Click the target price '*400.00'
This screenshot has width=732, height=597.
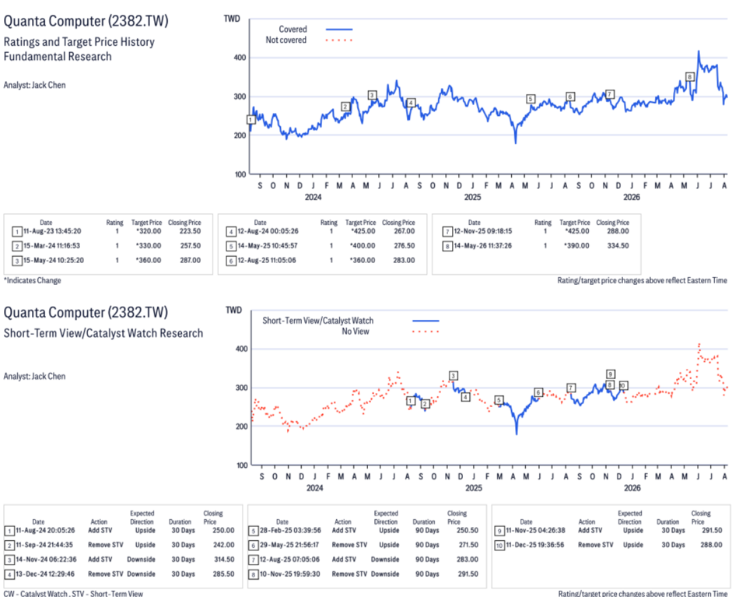click(x=362, y=246)
